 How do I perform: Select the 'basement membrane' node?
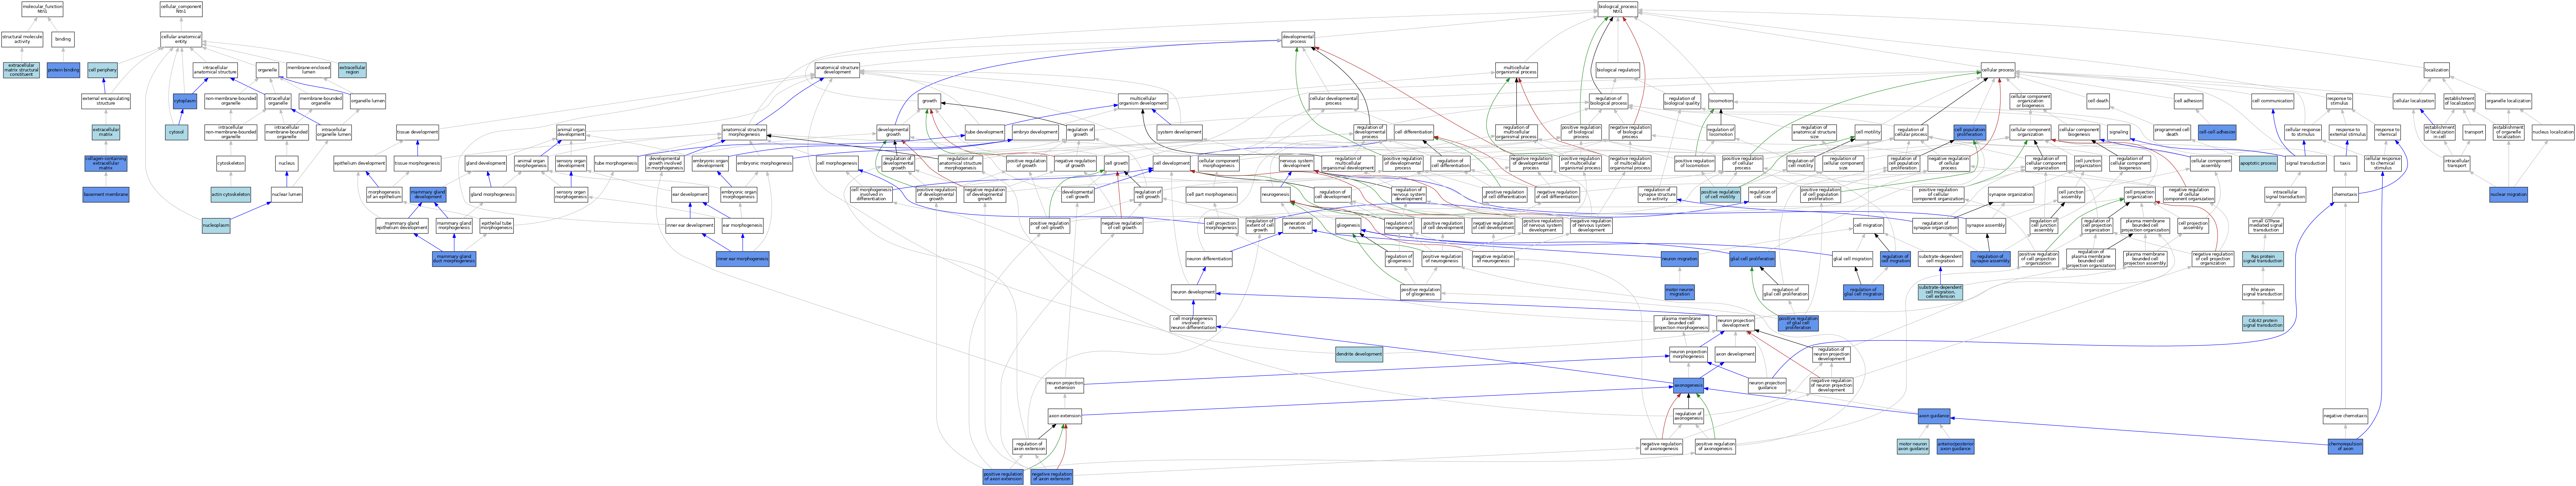pyautogui.click(x=106, y=195)
